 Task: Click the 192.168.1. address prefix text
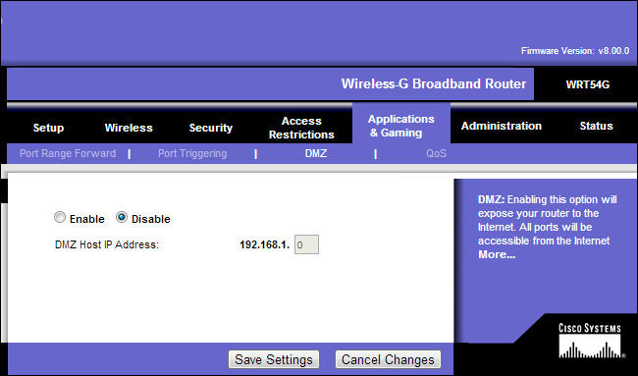[x=264, y=244]
